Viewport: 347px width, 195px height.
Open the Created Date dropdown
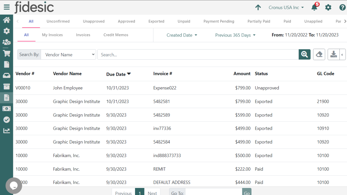point(182,35)
